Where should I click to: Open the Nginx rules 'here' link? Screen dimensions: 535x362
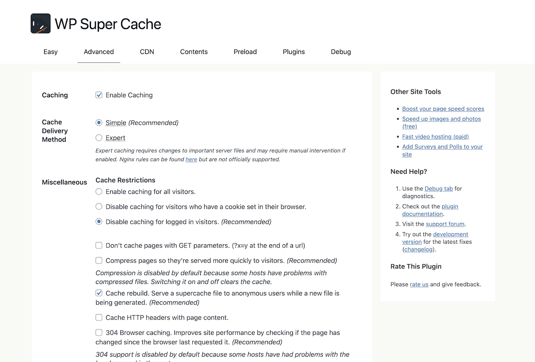(x=191, y=159)
